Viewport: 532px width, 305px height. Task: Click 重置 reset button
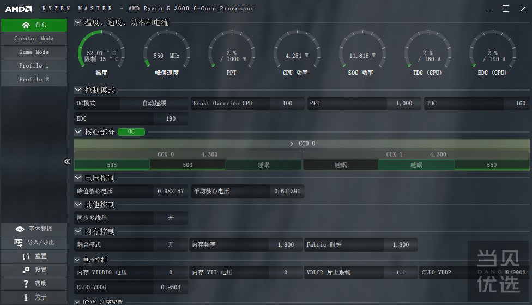(34, 256)
